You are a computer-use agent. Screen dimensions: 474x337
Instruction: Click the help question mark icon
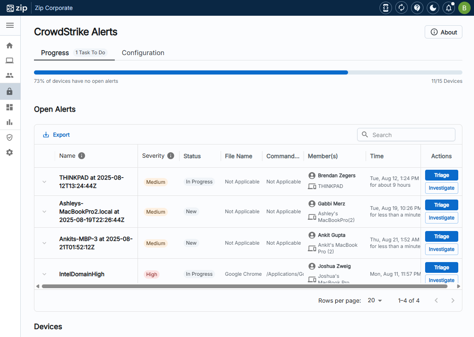pyautogui.click(x=417, y=8)
